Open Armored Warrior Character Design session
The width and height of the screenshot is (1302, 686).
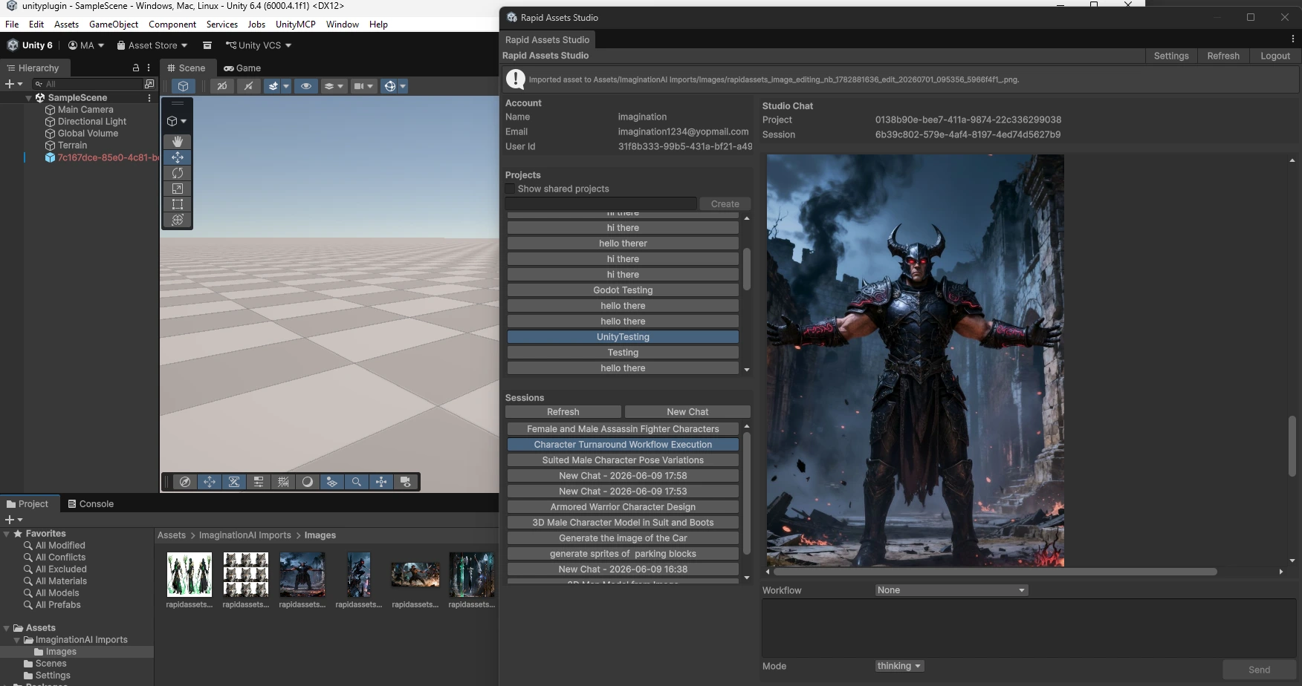pyautogui.click(x=623, y=507)
